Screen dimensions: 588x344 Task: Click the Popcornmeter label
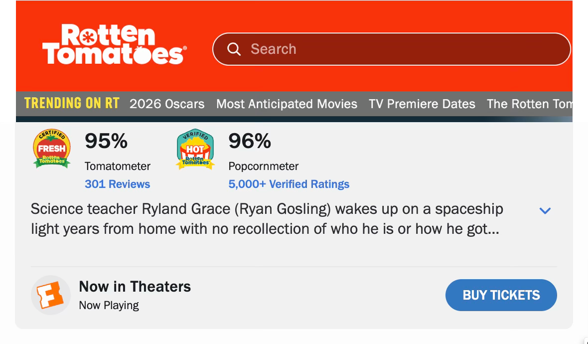tap(264, 166)
